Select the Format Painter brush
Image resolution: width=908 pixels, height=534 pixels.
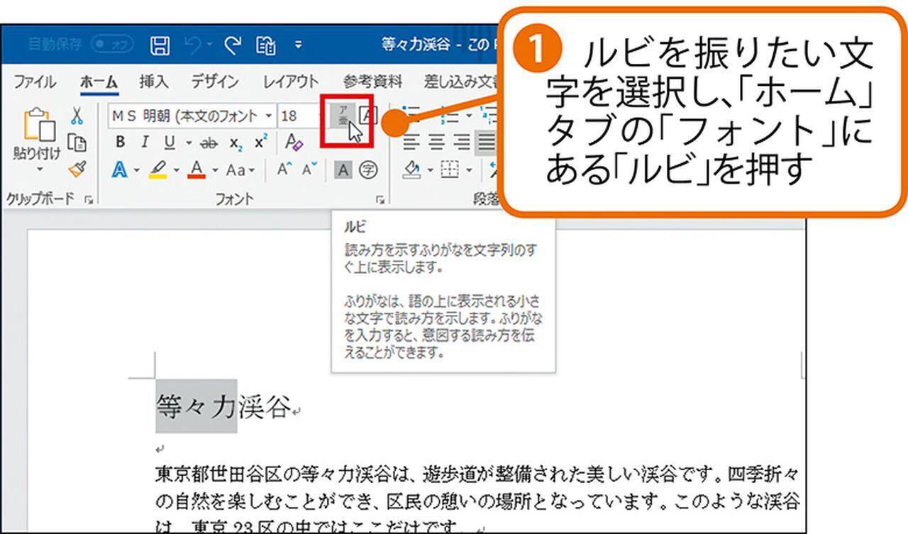[77, 169]
